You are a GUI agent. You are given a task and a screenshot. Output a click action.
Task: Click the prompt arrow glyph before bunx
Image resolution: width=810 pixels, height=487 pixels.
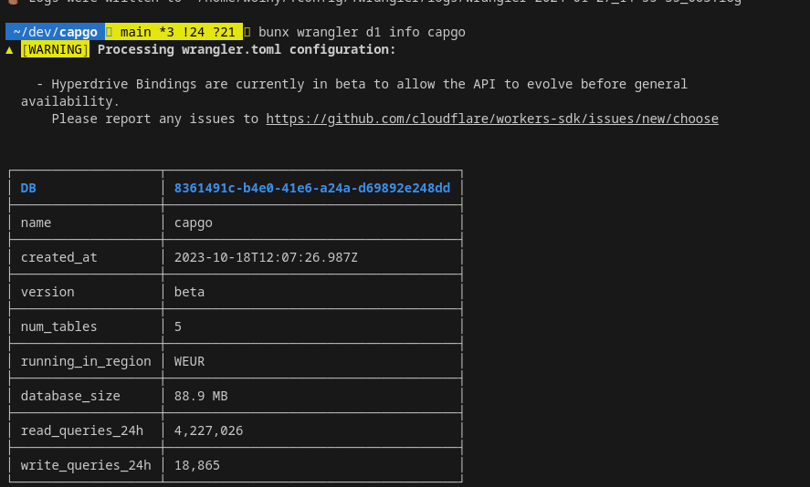pyautogui.click(x=247, y=32)
